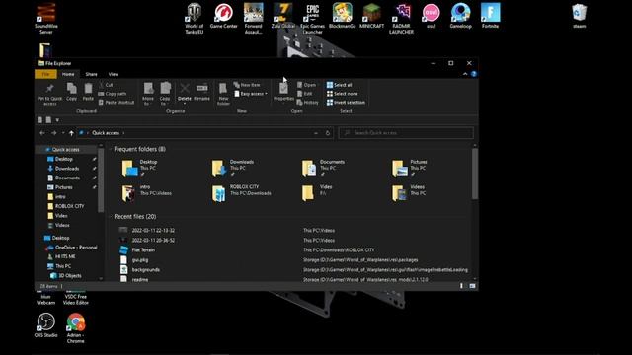This screenshot has height=355, width=632.
Task: Go up one level with Up arrow
Action: [71, 133]
